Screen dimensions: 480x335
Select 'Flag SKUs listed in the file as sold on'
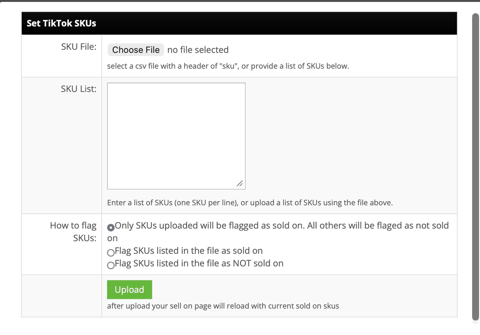(111, 253)
